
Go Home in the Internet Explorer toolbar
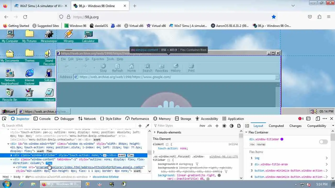click(x=131, y=68)
